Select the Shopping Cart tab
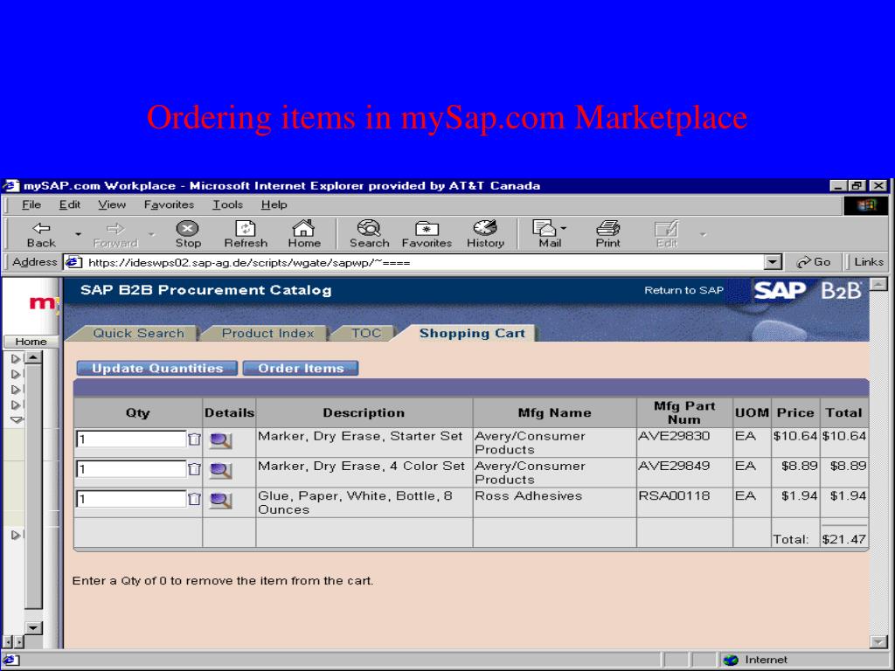Screen dimensions: 895x671 tap(471, 333)
